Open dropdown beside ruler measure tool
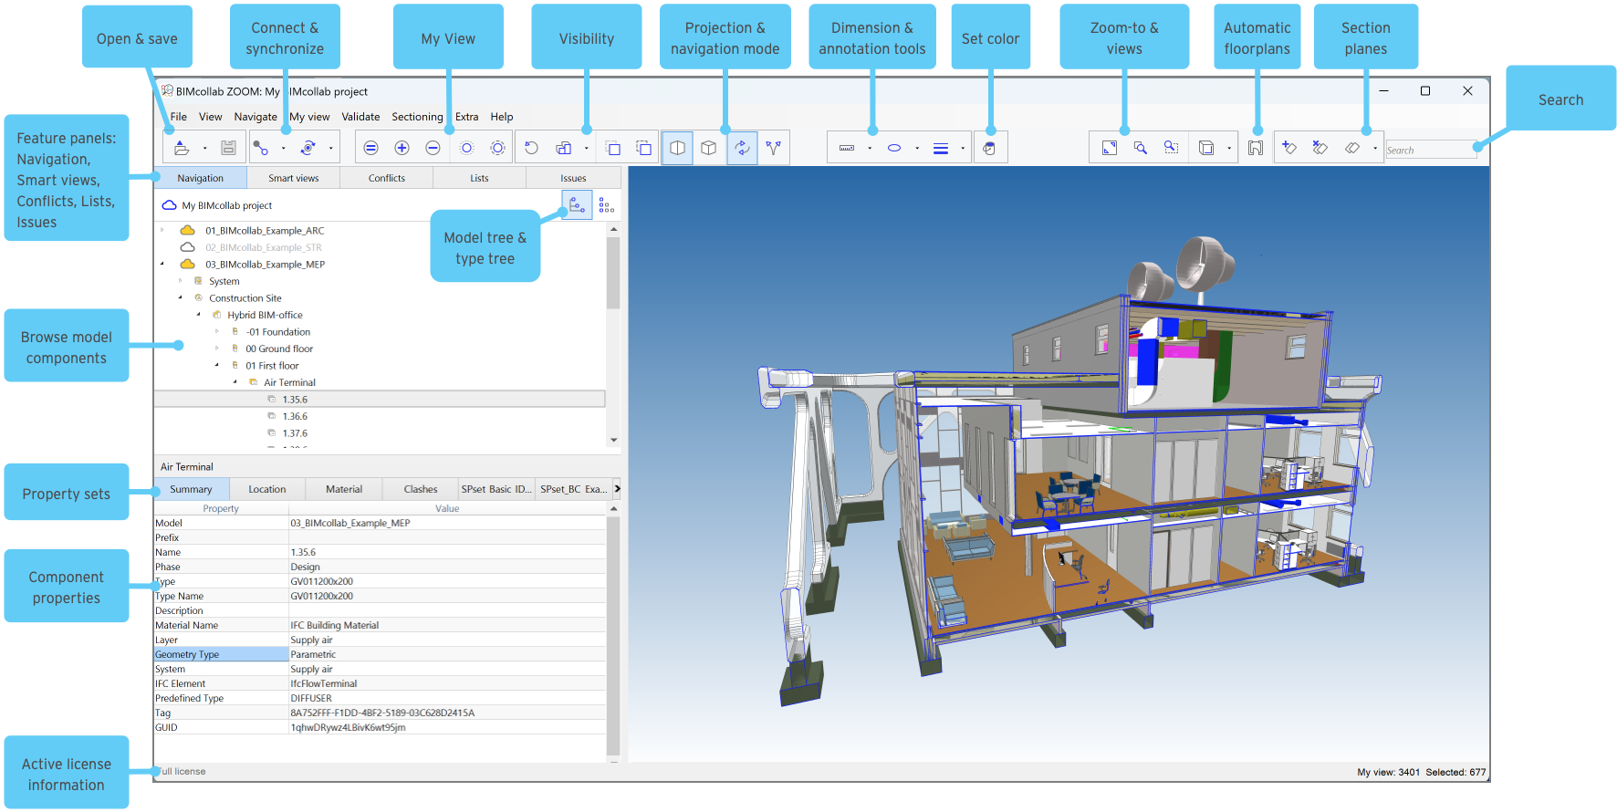This screenshot has width=1617, height=812. pos(870,148)
